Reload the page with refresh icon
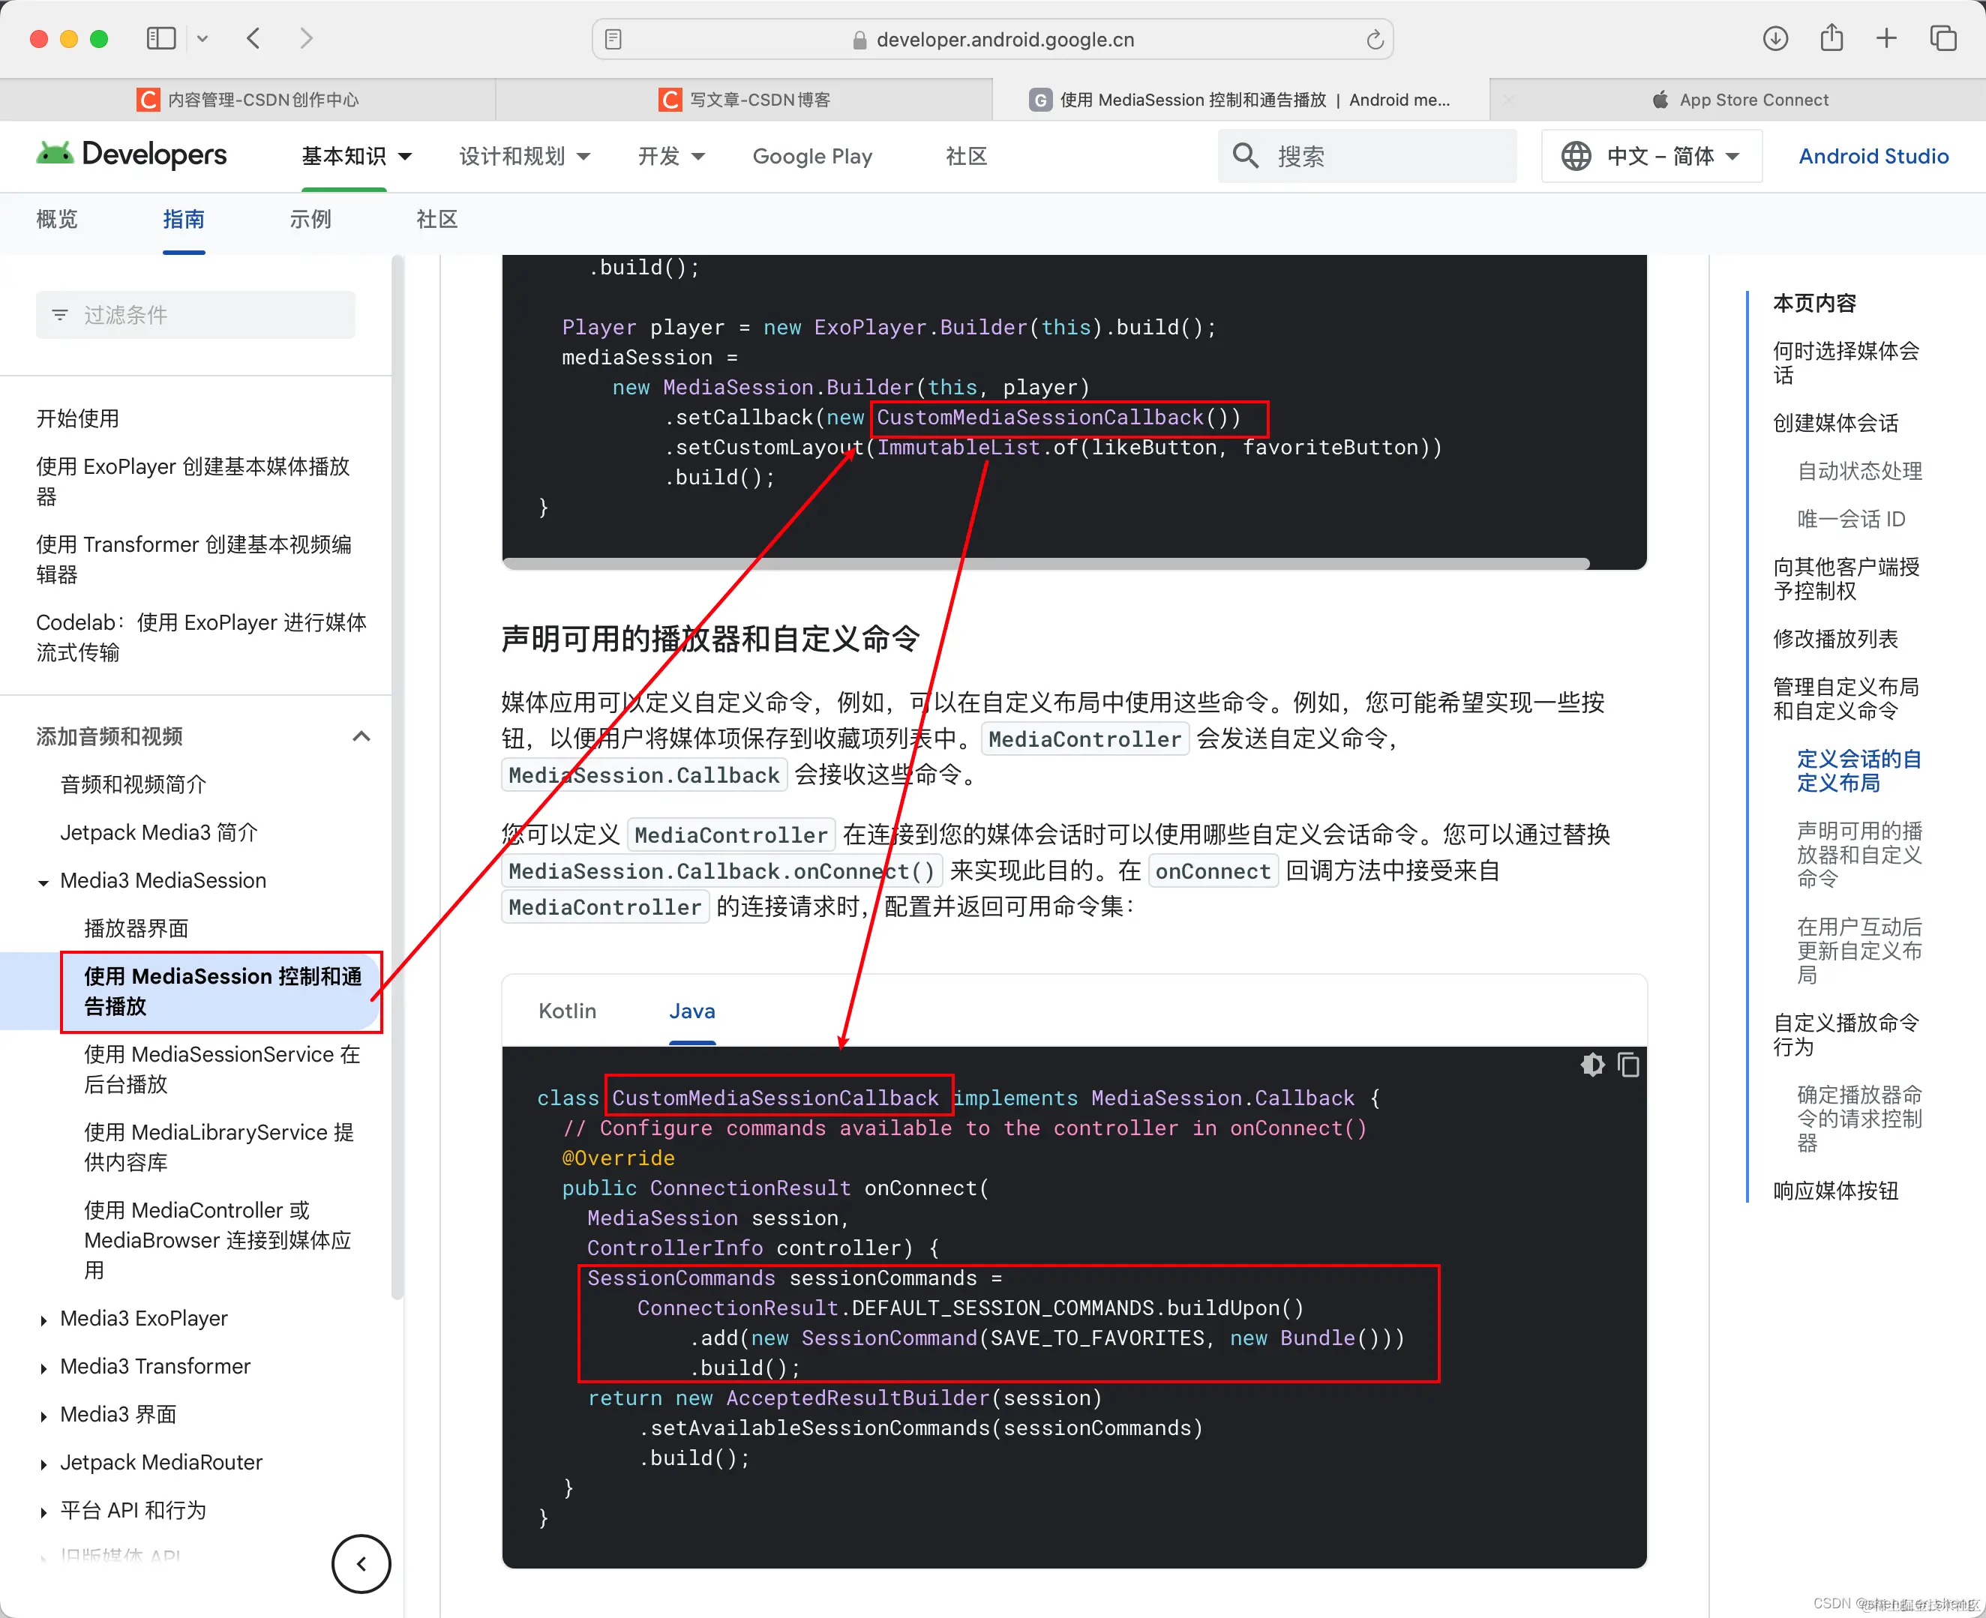The image size is (1986, 1618). [x=1374, y=39]
